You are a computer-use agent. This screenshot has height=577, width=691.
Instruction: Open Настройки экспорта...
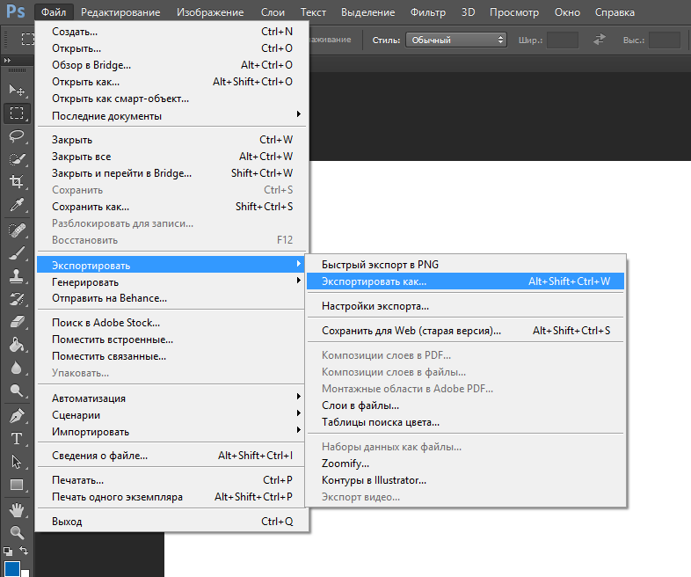pos(465,306)
